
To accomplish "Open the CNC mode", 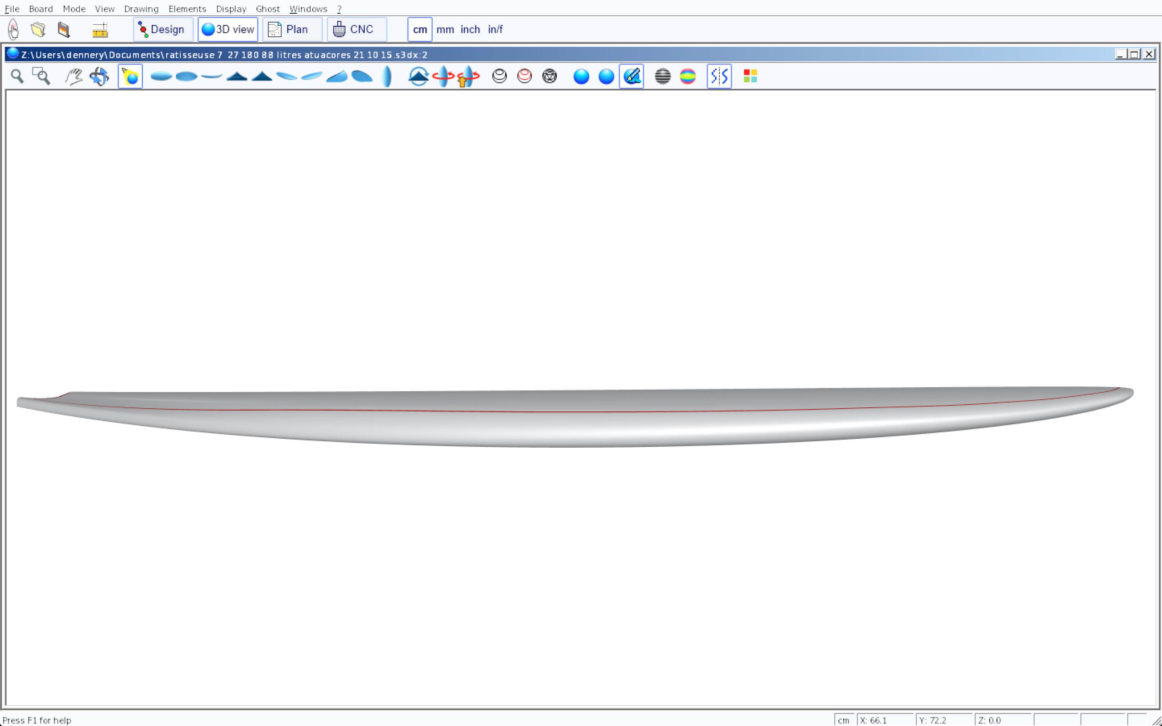I will [356, 29].
